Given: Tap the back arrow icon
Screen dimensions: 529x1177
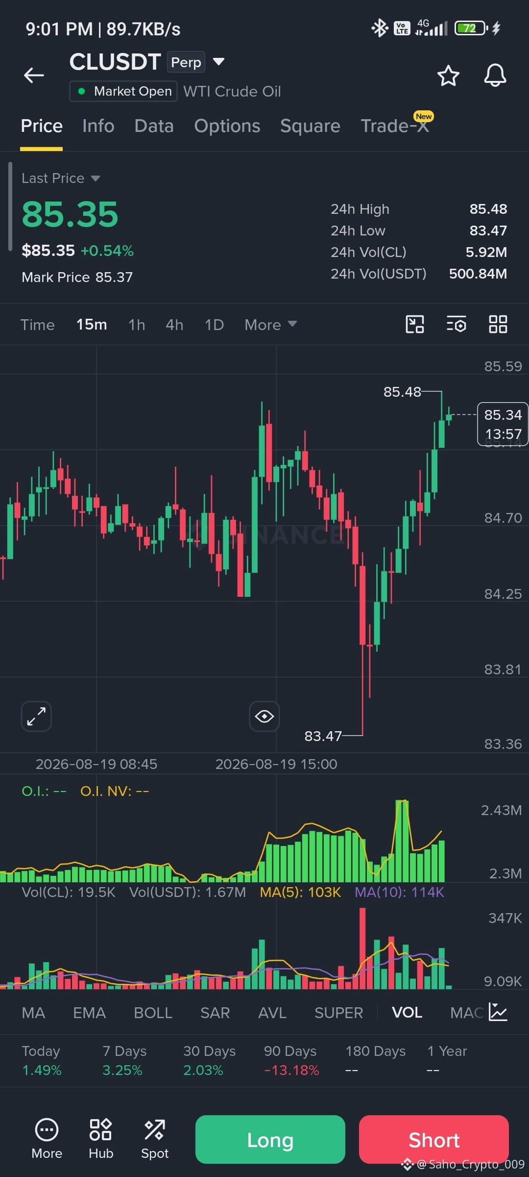Looking at the screenshot, I should pos(34,75).
